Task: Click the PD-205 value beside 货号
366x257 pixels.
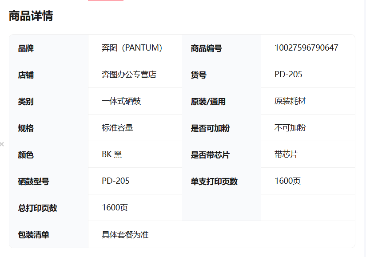Action: coord(288,75)
